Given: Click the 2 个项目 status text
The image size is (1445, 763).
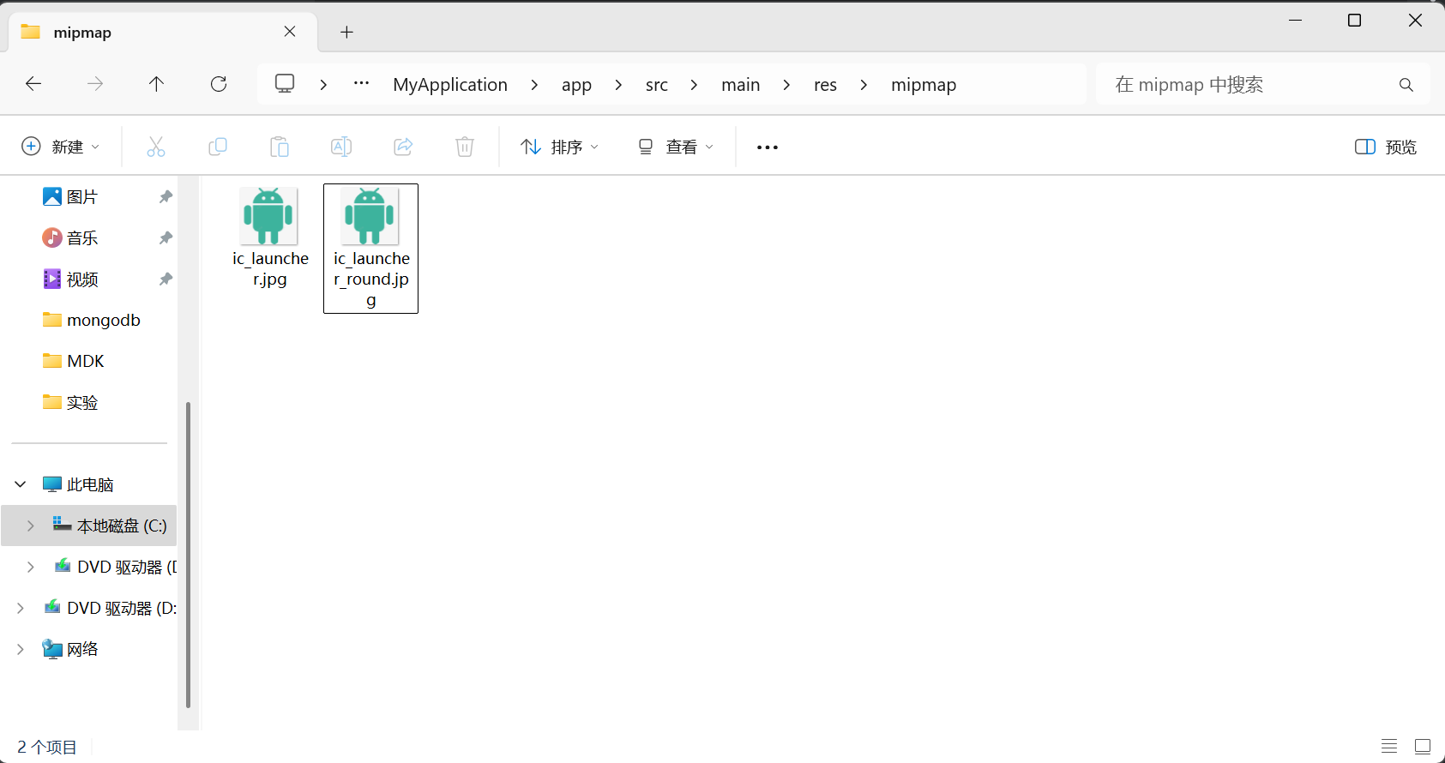Looking at the screenshot, I should [47, 747].
